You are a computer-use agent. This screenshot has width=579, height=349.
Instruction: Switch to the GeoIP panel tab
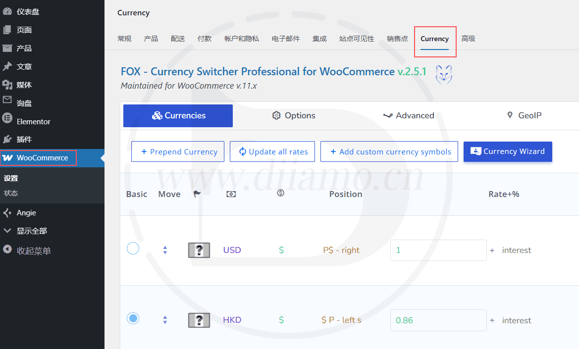[524, 115]
